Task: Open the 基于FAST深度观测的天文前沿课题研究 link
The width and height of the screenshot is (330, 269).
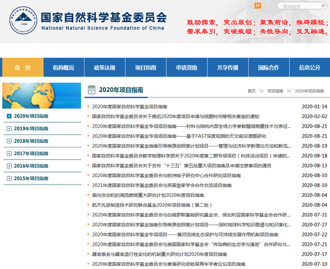Action: [179, 136]
